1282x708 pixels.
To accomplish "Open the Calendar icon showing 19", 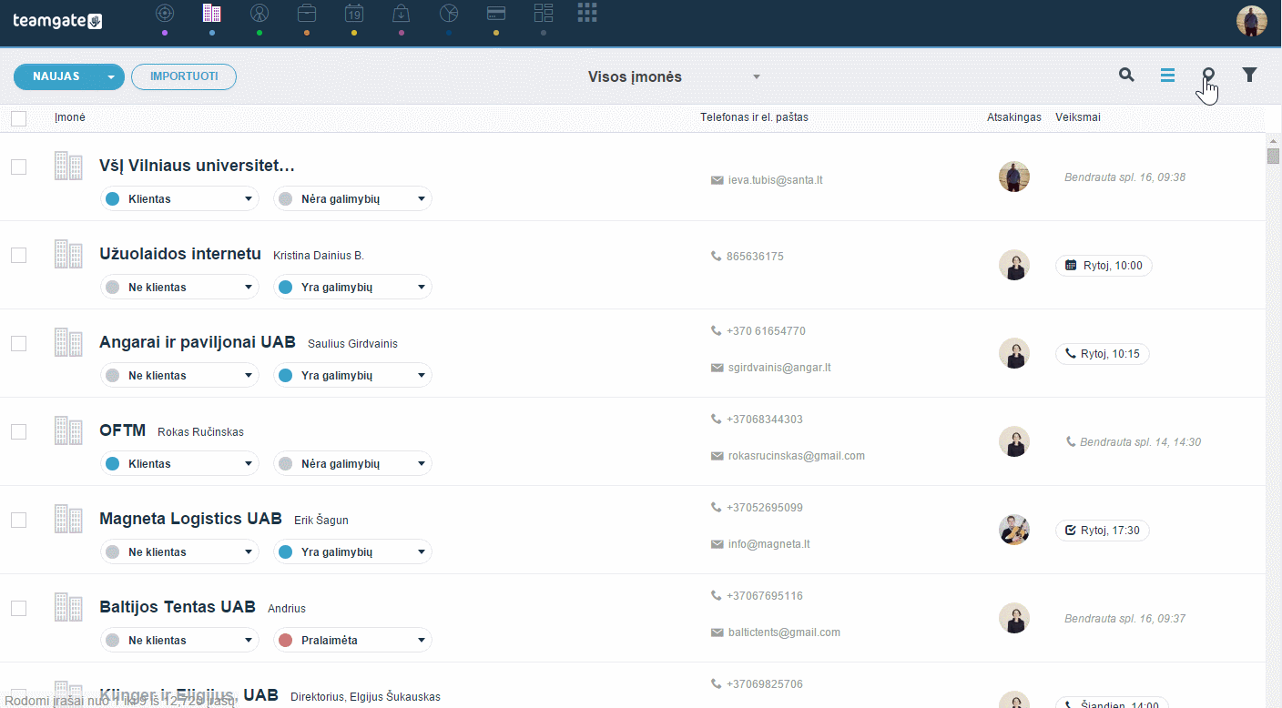I will pos(354,13).
